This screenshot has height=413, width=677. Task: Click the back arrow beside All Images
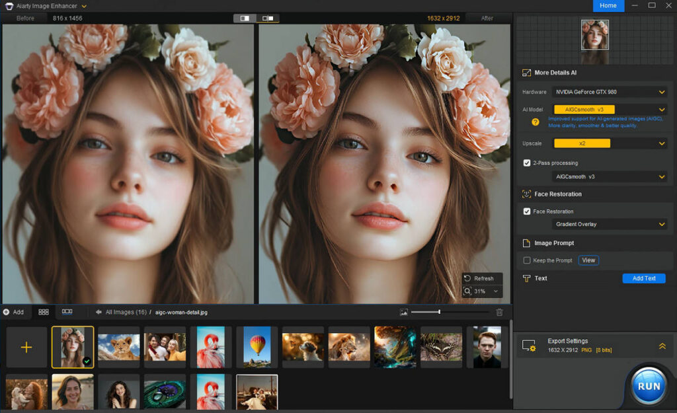pos(99,312)
